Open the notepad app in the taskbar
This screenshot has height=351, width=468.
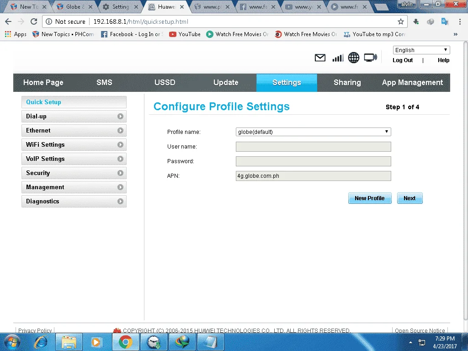point(210,342)
